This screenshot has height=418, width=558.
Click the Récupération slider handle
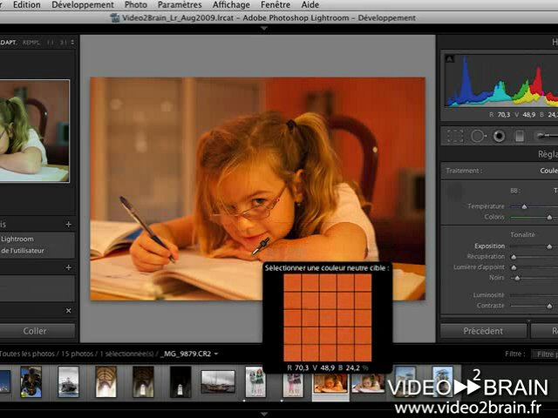pyautogui.click(x=514, y=257)
